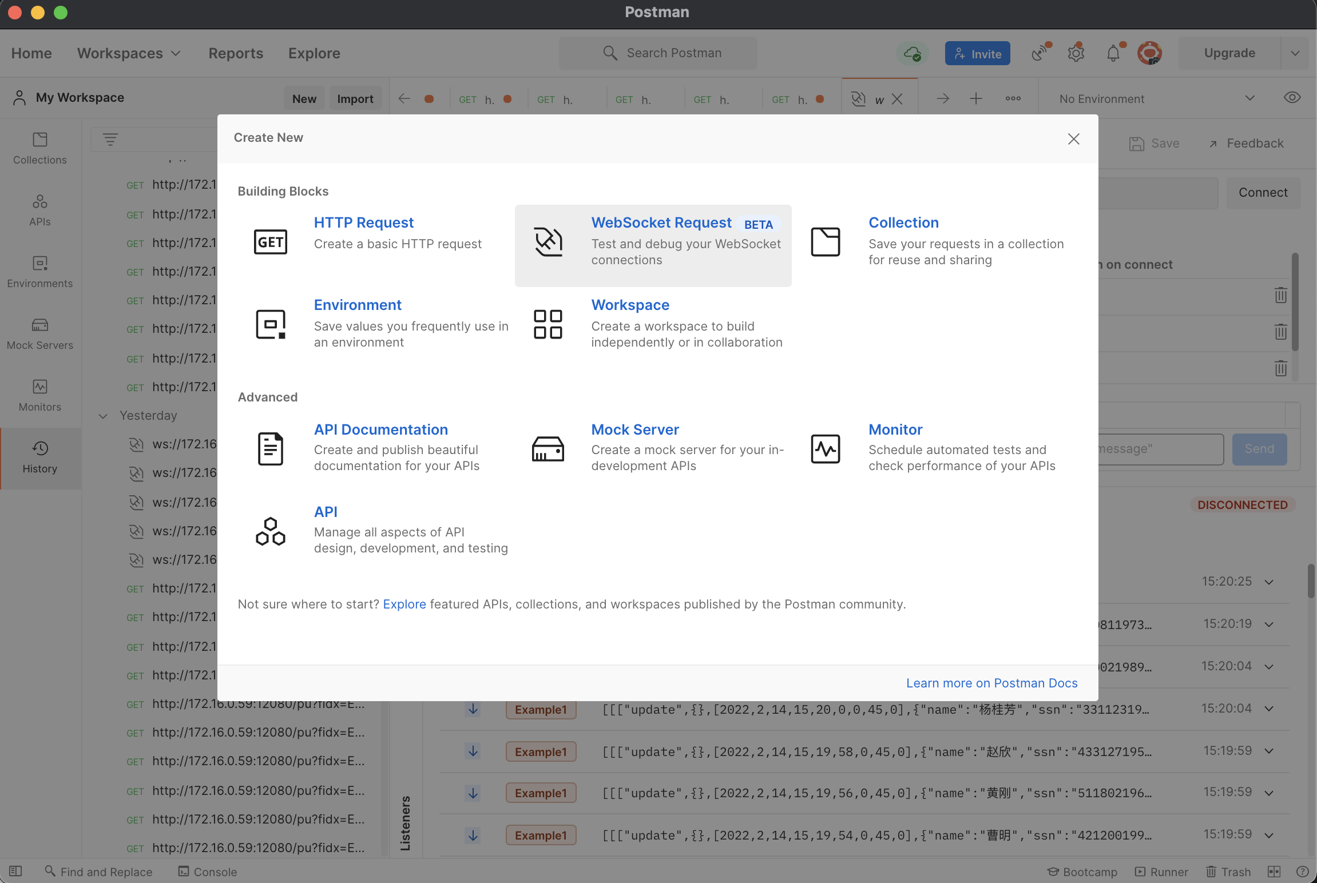The height and width of the screenshot is (883, 1317).
Task: Go to the Home menu
Action: 31,53
